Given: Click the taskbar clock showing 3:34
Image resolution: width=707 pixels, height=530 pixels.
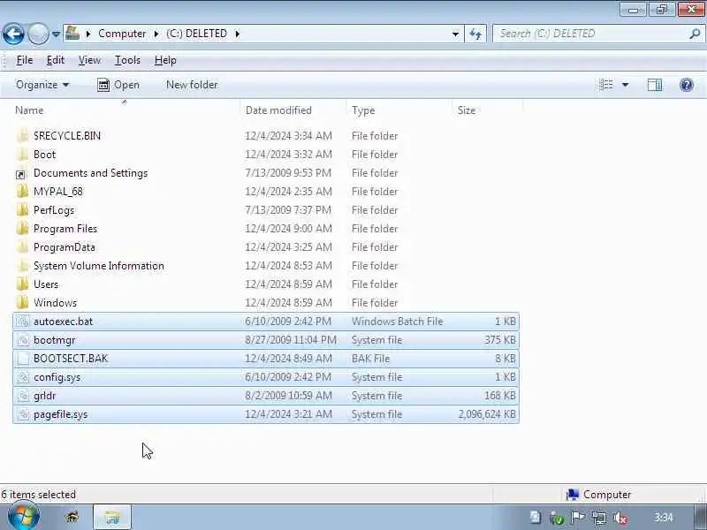Looking at the screenshot, I should pos(664,518).
